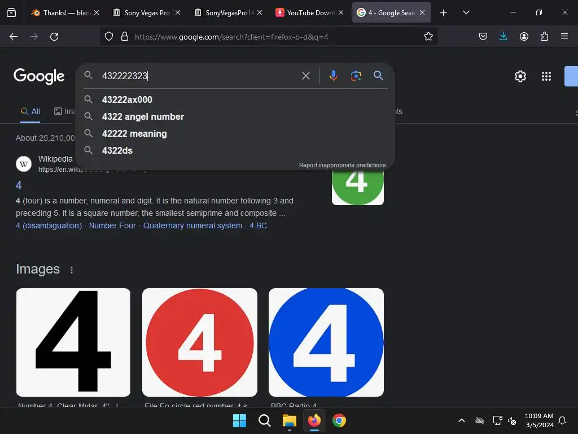Open a new tab with plus button
578x434 pixels.
point(444,13)
